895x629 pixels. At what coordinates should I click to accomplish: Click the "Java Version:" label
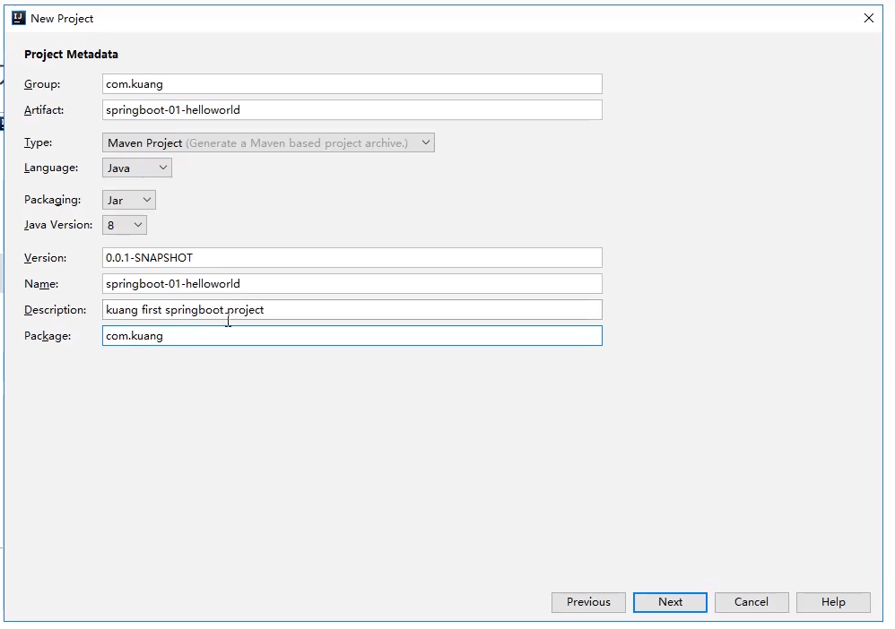[x=58, y=226]
